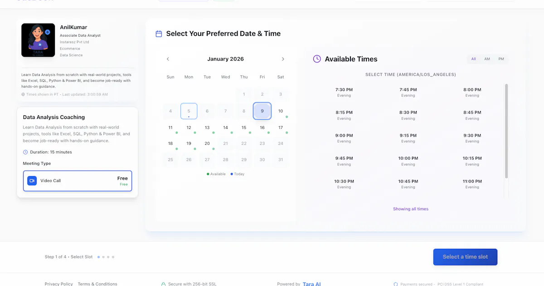
Task: Click the available times list scrollbar
Action: (x=506, y=131)
